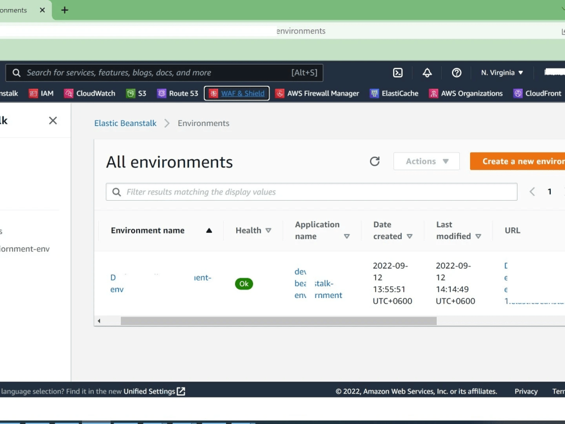The height and width of the screenshot is (424, 565).
Task: Open the Route 53 favorite shortcut
Action: [177, 93]
